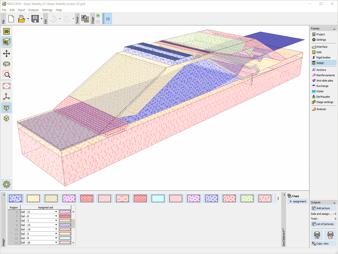Open application settings via gear icon
The height and width of the screenshot is (254, 338).
coord(6,184)
